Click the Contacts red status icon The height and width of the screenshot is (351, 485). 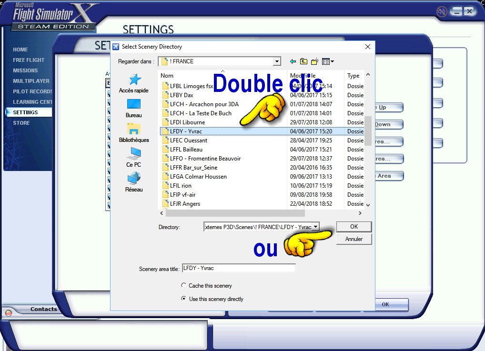[x=9, y=313]
